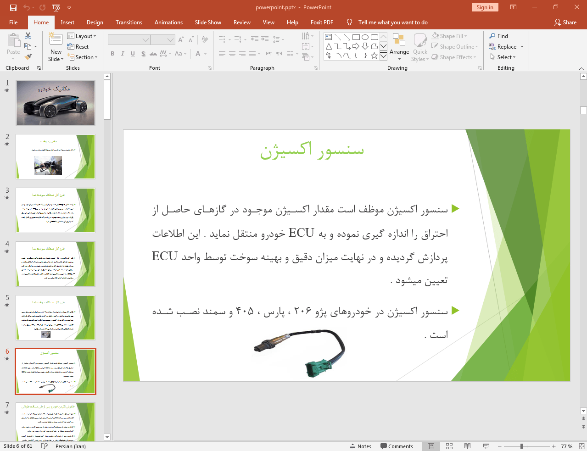Viewport: 587px width, 451px height.
Task: Switch to Slide Sorter view in status bar
Action: click(x=449, y=446)
